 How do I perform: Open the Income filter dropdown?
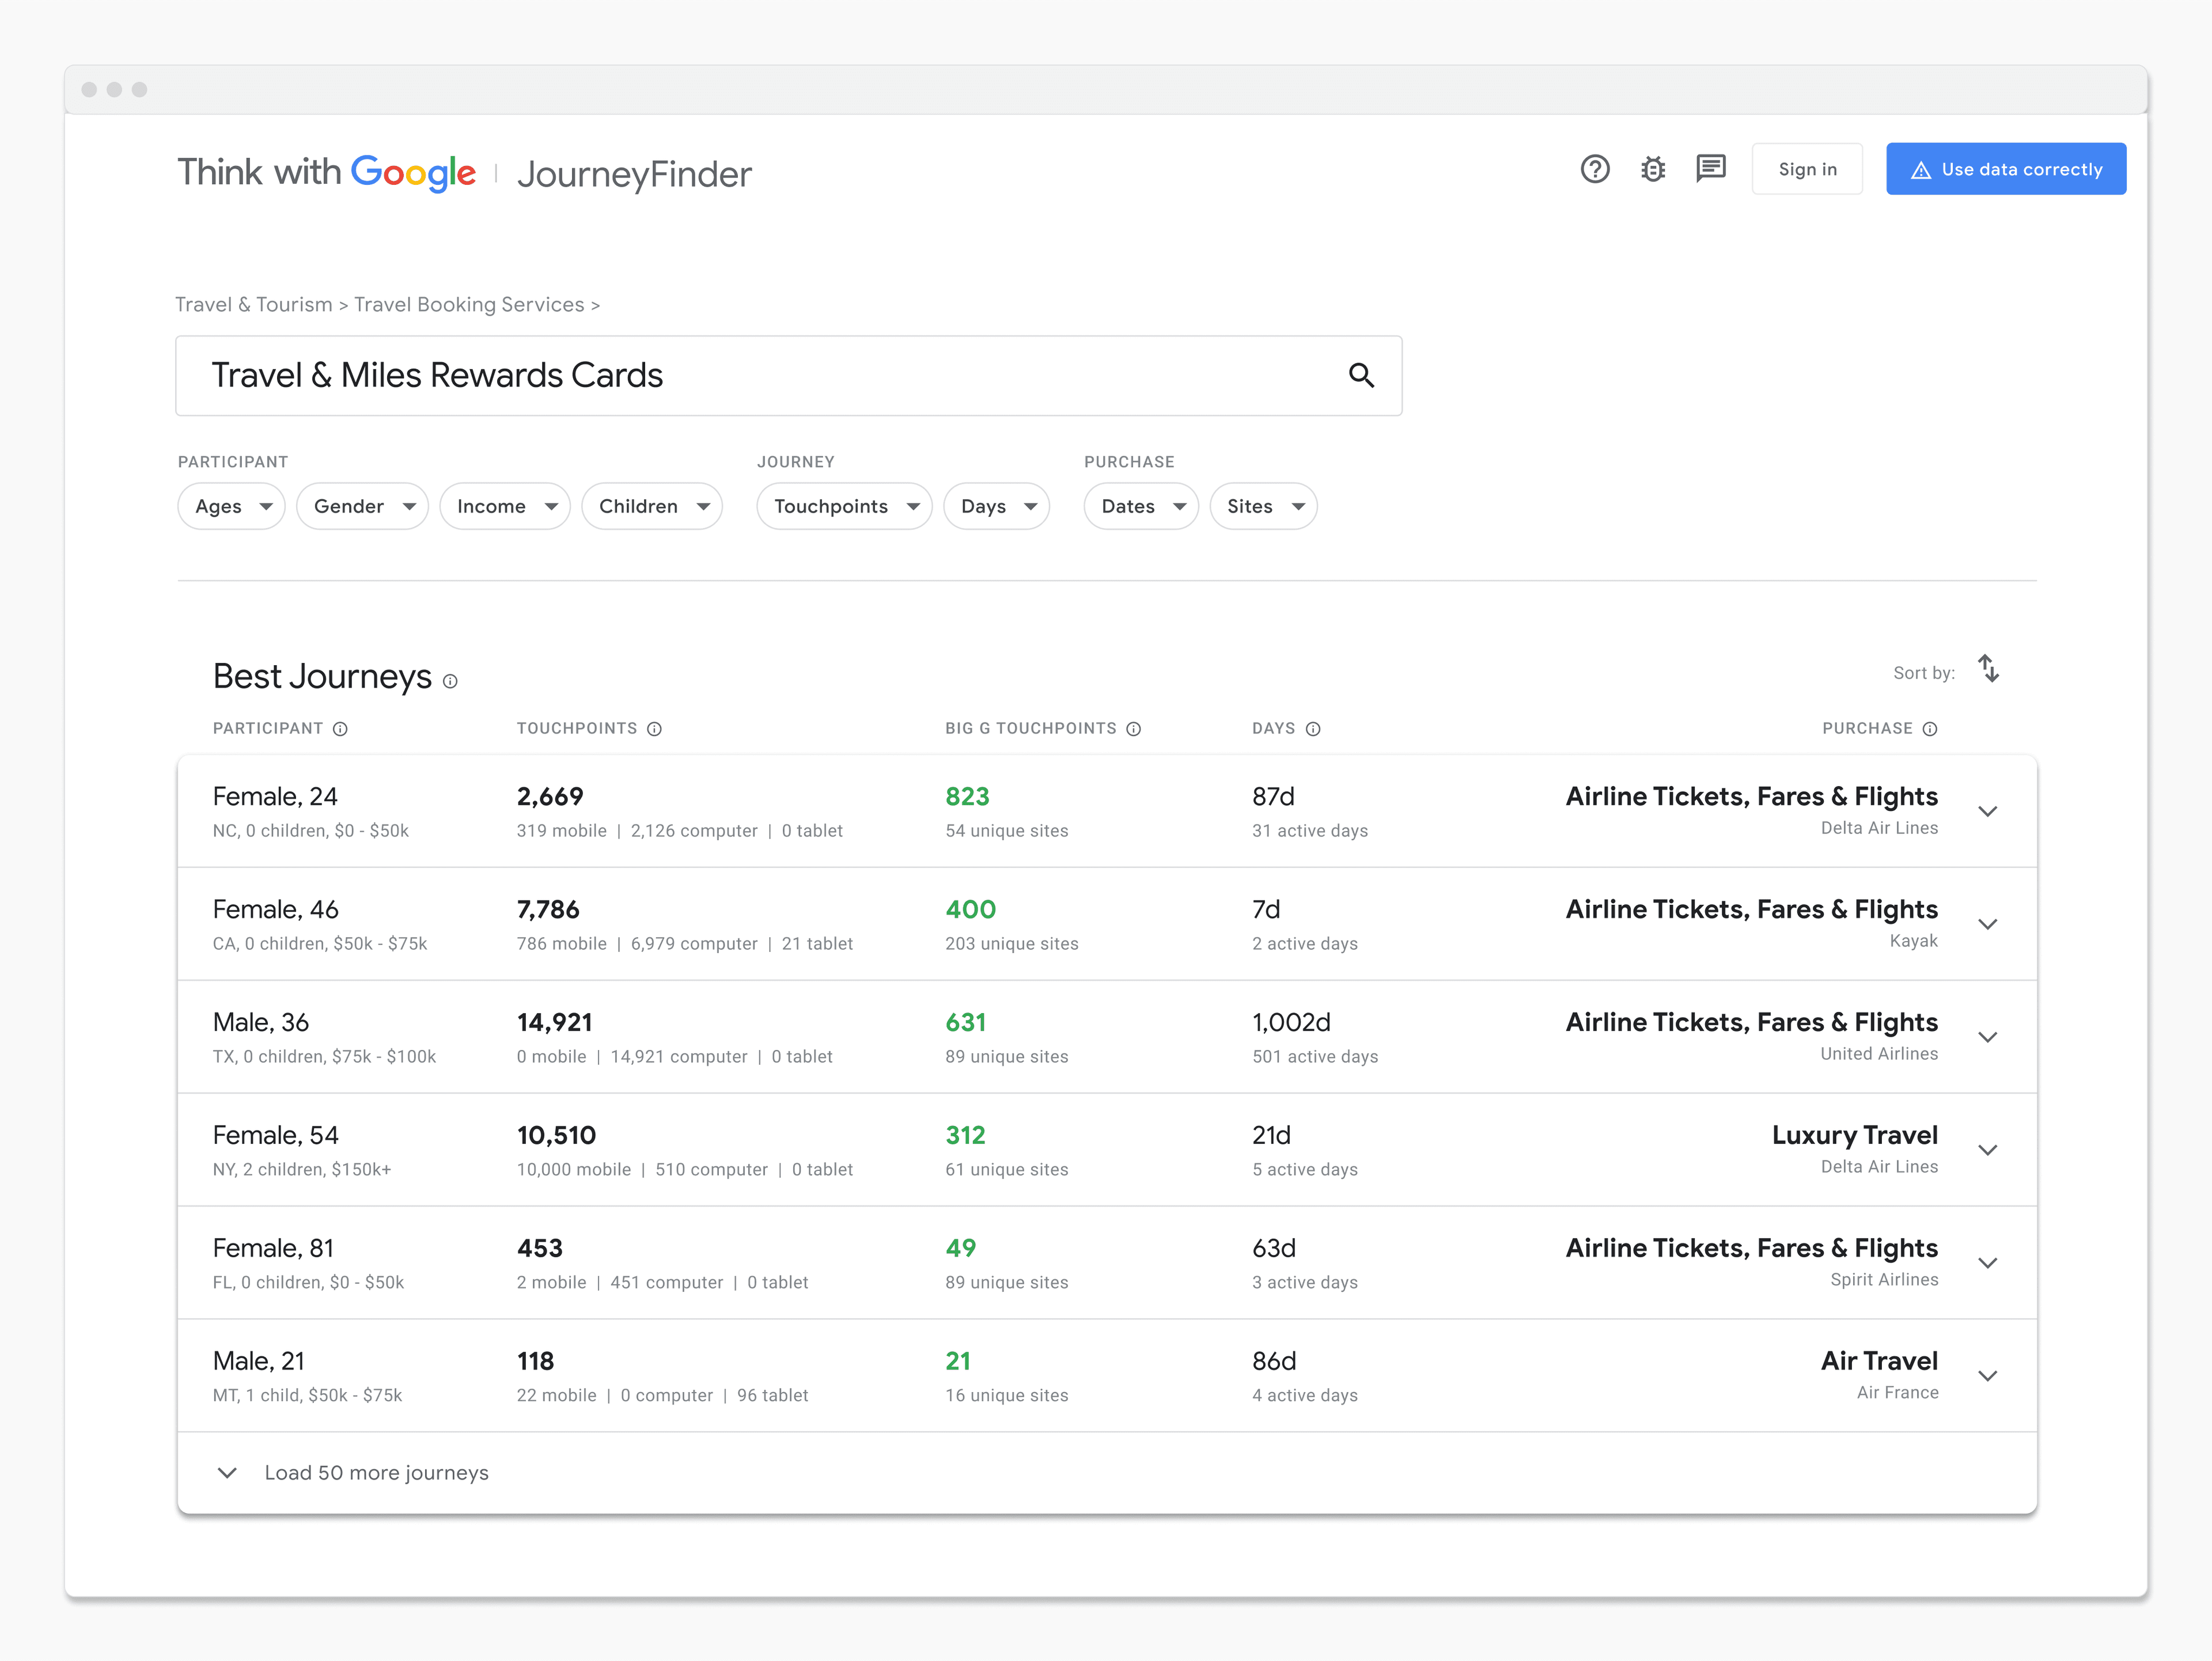504,506
